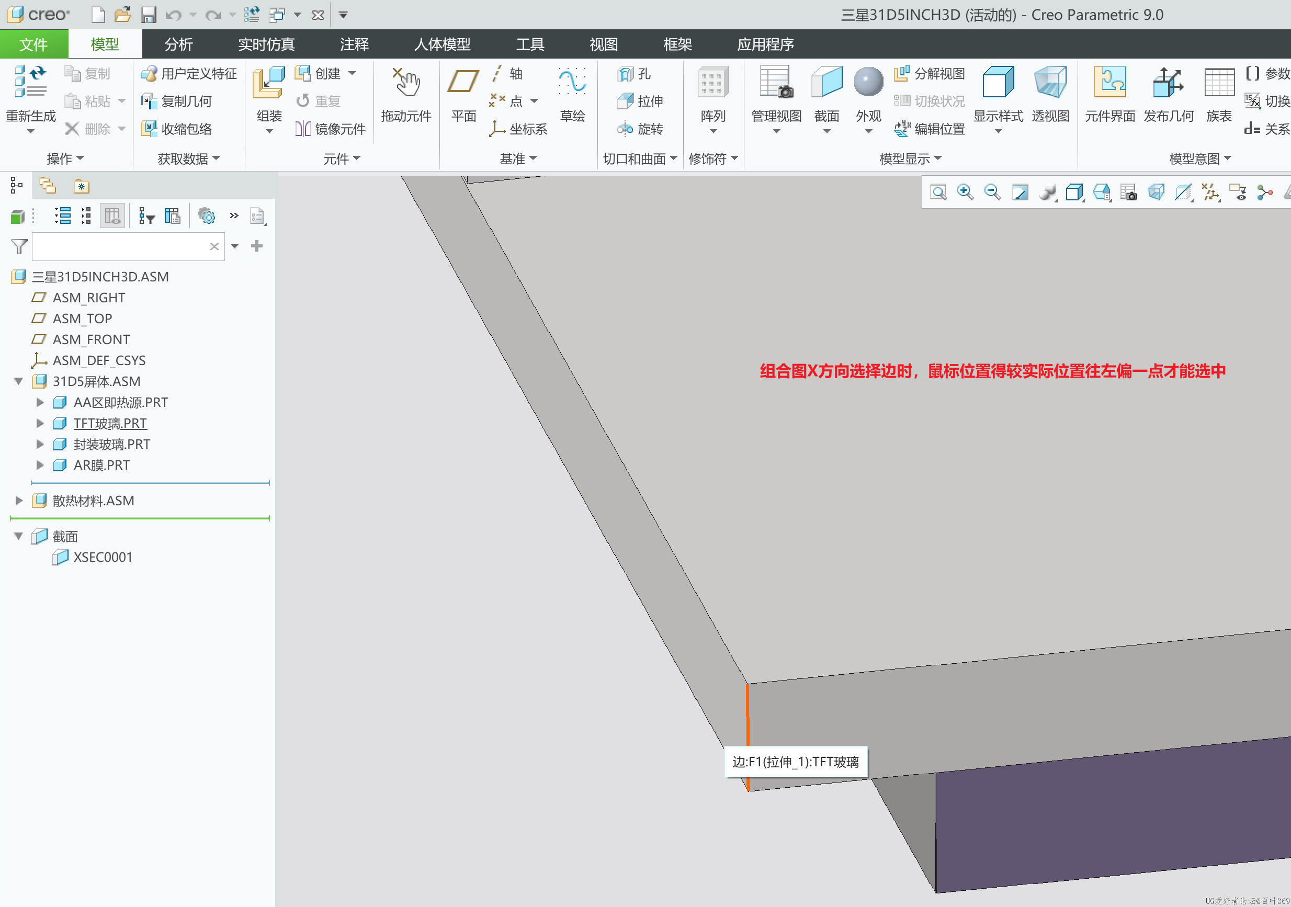This screenshot has height=907, width=1291.
Task: Click 用户定义特征 button
Action: (189, 74)
